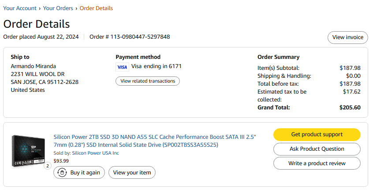Open View related transactions
Image resolution: width=369 pixels, height=192 pixels.
148,81
